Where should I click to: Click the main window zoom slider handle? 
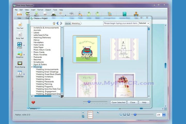135,114
